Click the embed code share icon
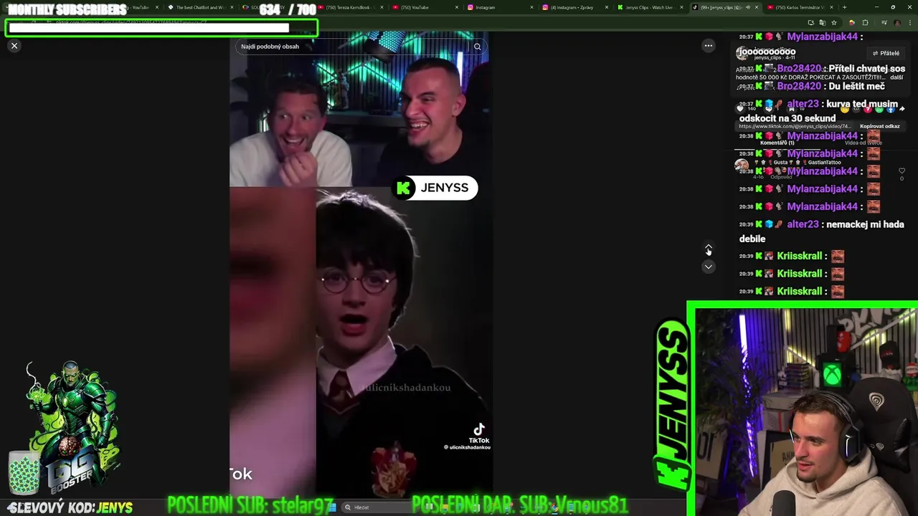918x516 pixels. (x=856, y=109)
